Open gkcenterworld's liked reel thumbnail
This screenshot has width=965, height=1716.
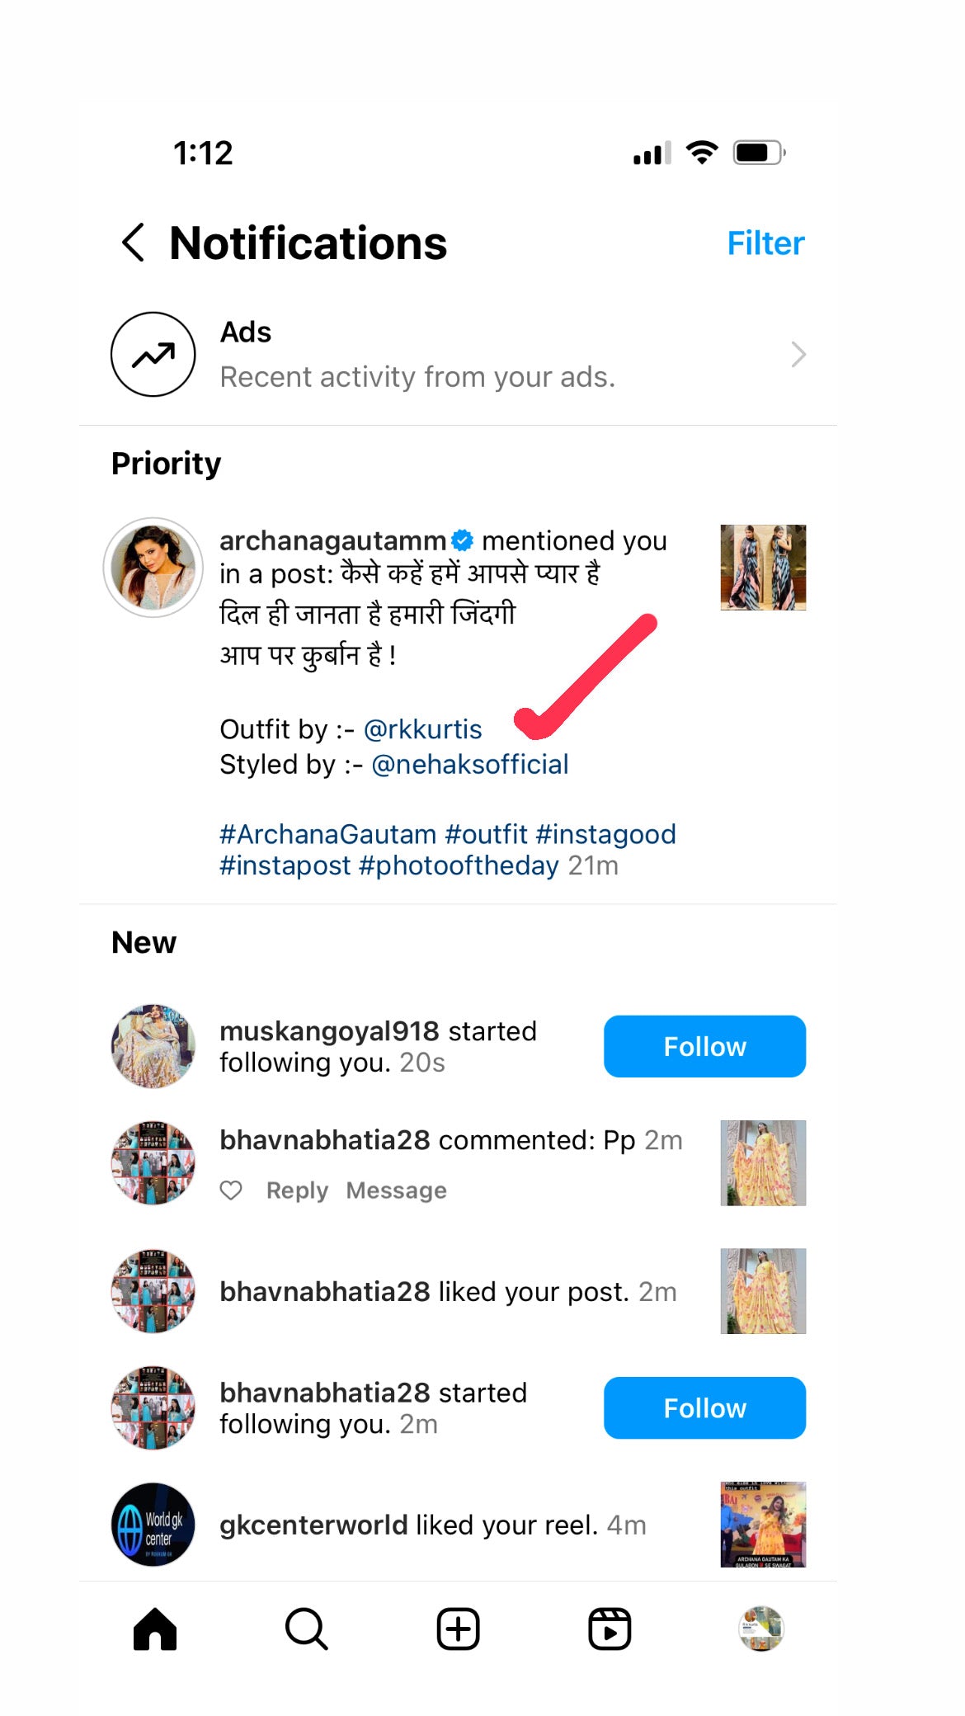click(763, 1524)
